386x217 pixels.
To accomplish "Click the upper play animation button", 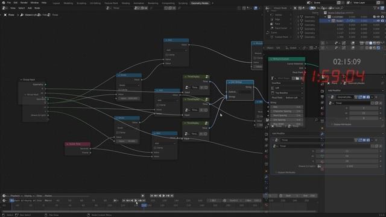I will point(164,195).
